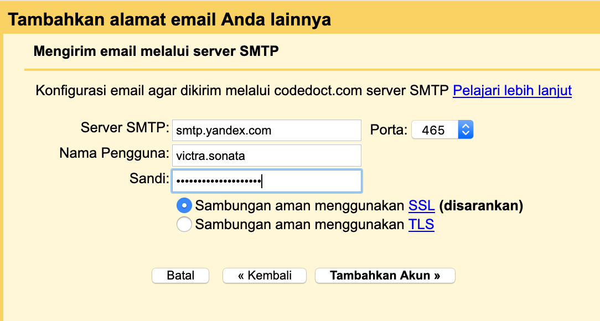This screenshot has width=600, height=321.
Task: Open the Porta 465 dropdown
Action: point(442,130)
